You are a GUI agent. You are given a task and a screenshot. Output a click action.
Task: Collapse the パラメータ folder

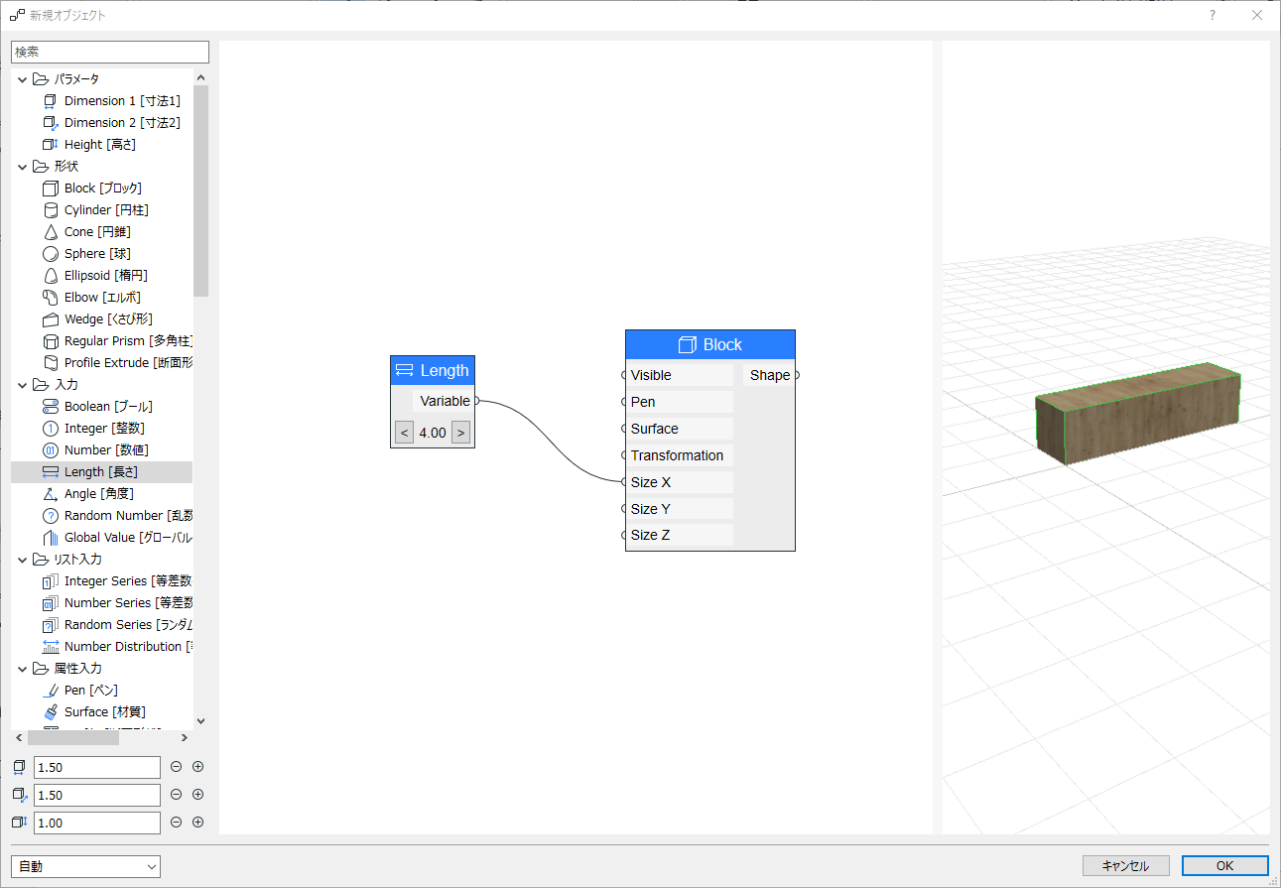pyautogui.click(x=23, y=79)
